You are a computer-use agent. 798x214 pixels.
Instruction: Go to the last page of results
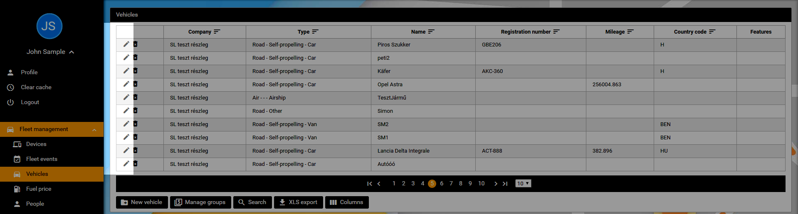point(505,184)
